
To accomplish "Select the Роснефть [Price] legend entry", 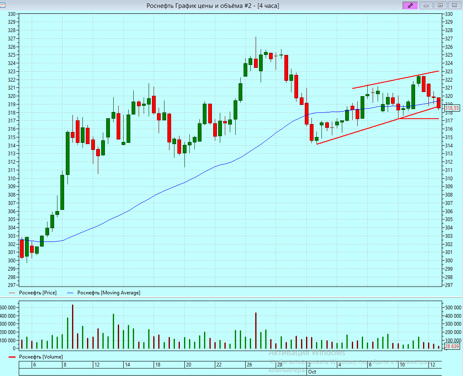I will point(38,293).
